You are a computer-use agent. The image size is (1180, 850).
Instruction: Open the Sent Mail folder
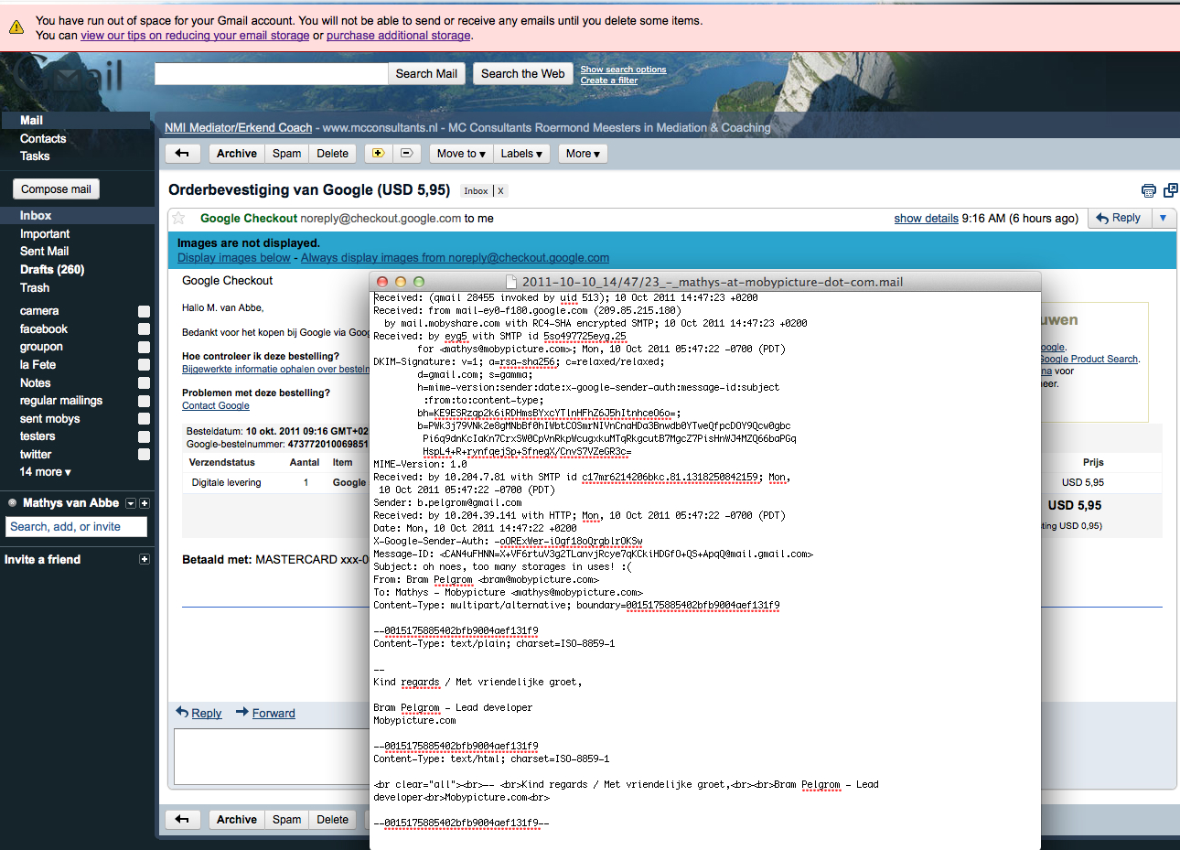(x=44, y=252)
